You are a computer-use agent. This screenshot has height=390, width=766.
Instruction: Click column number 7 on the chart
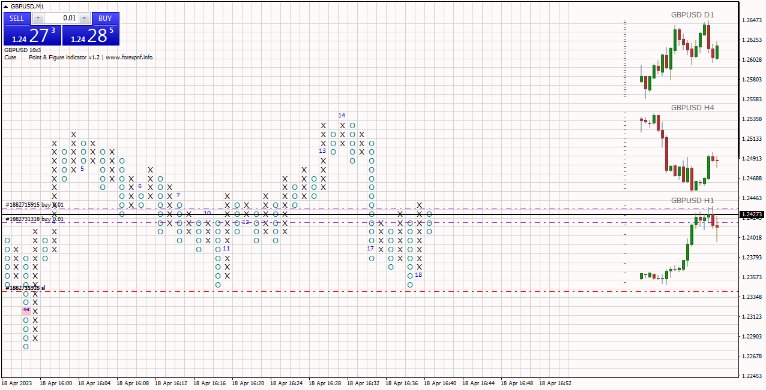pyautogui.click(x=178, y=195)
